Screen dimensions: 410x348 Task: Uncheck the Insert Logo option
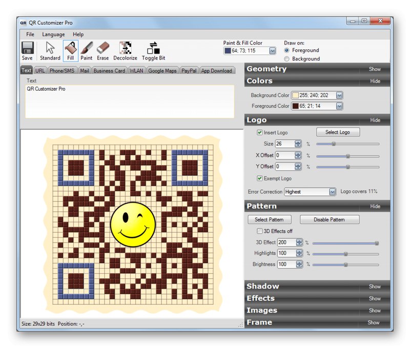click(260, 132)
